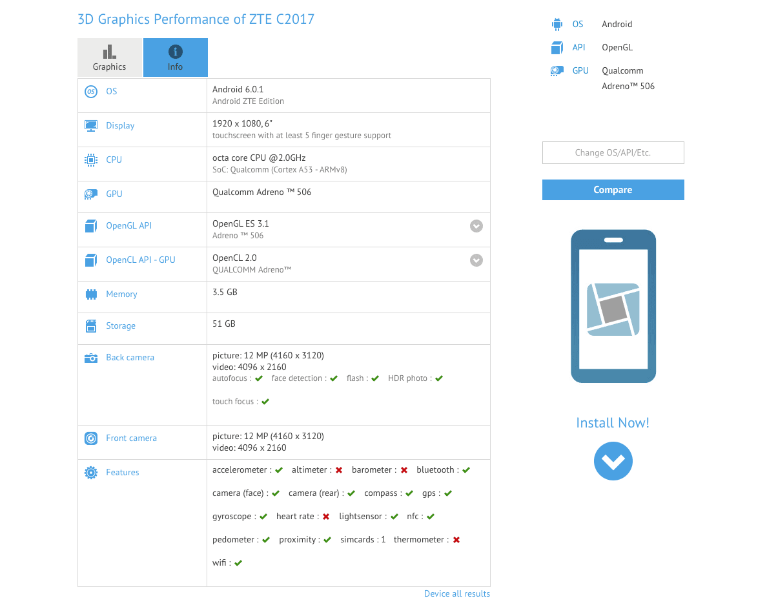Click the Features label

click(123, 473)
